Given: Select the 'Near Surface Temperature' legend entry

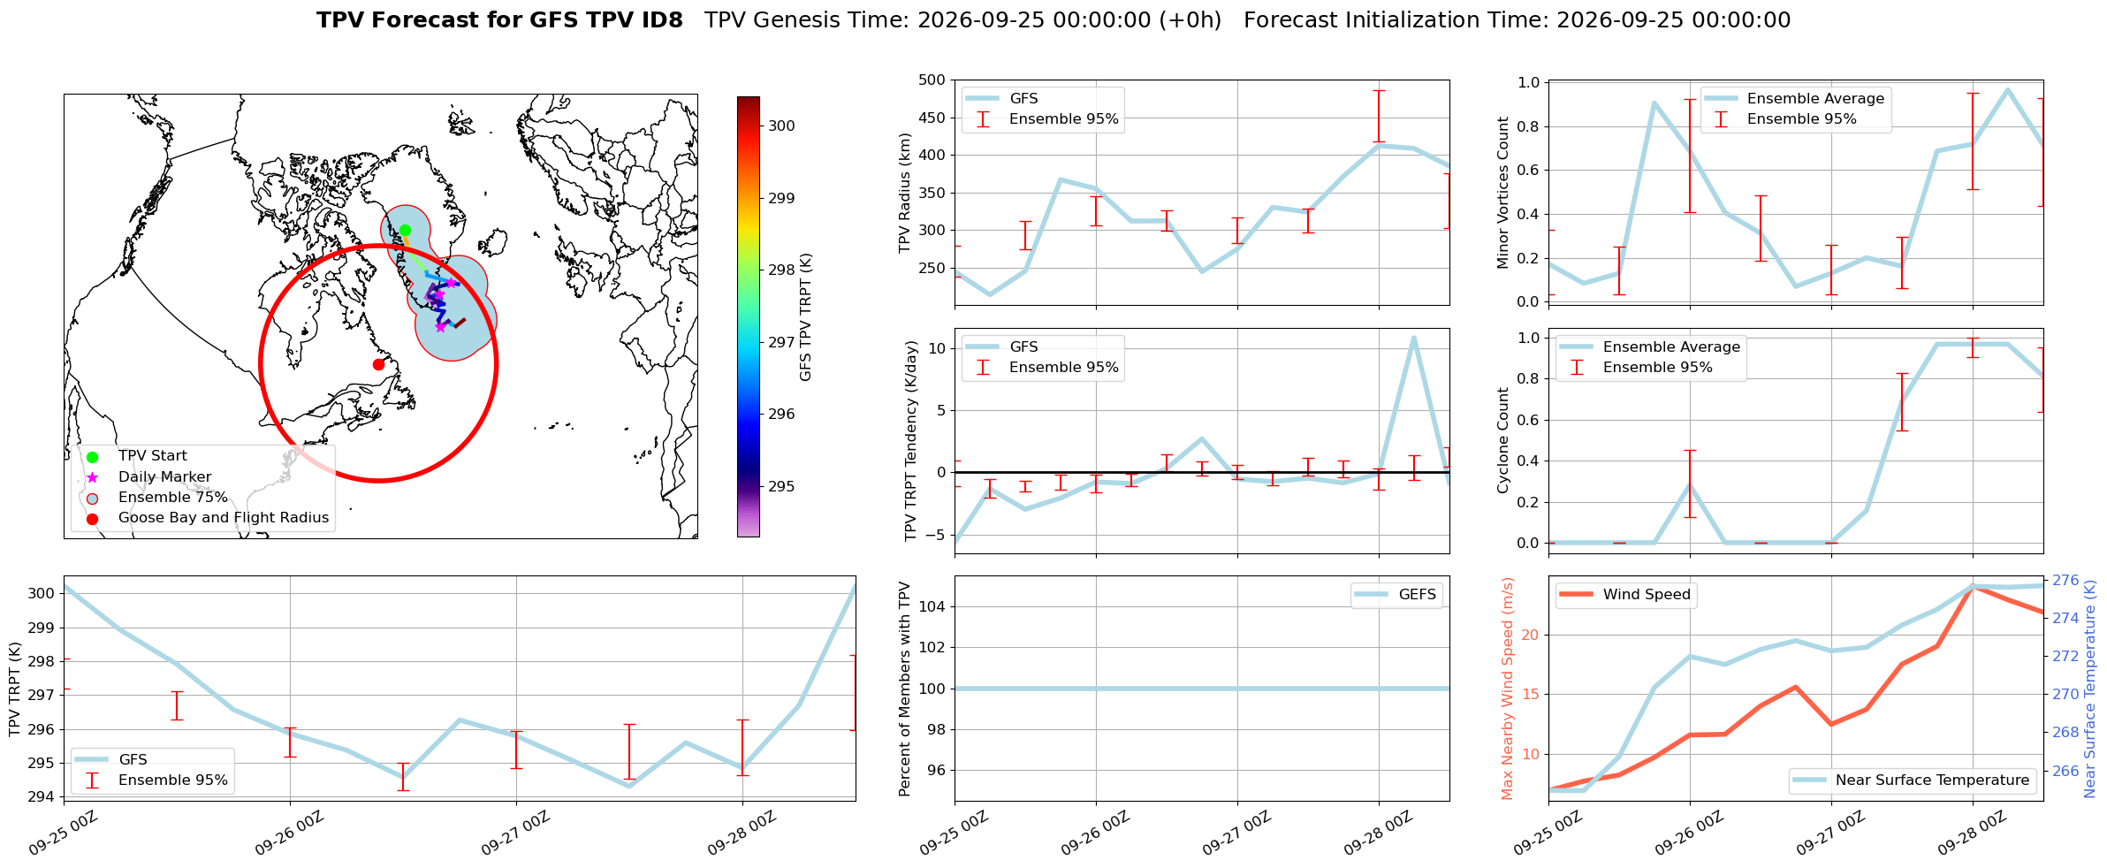Looking at the screenshot, I should pos(1912,780).
